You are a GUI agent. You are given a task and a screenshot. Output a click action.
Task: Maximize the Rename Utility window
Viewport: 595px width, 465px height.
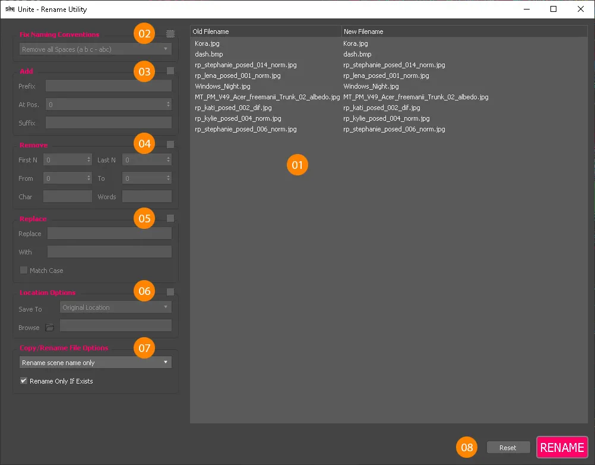pos(553,9)
